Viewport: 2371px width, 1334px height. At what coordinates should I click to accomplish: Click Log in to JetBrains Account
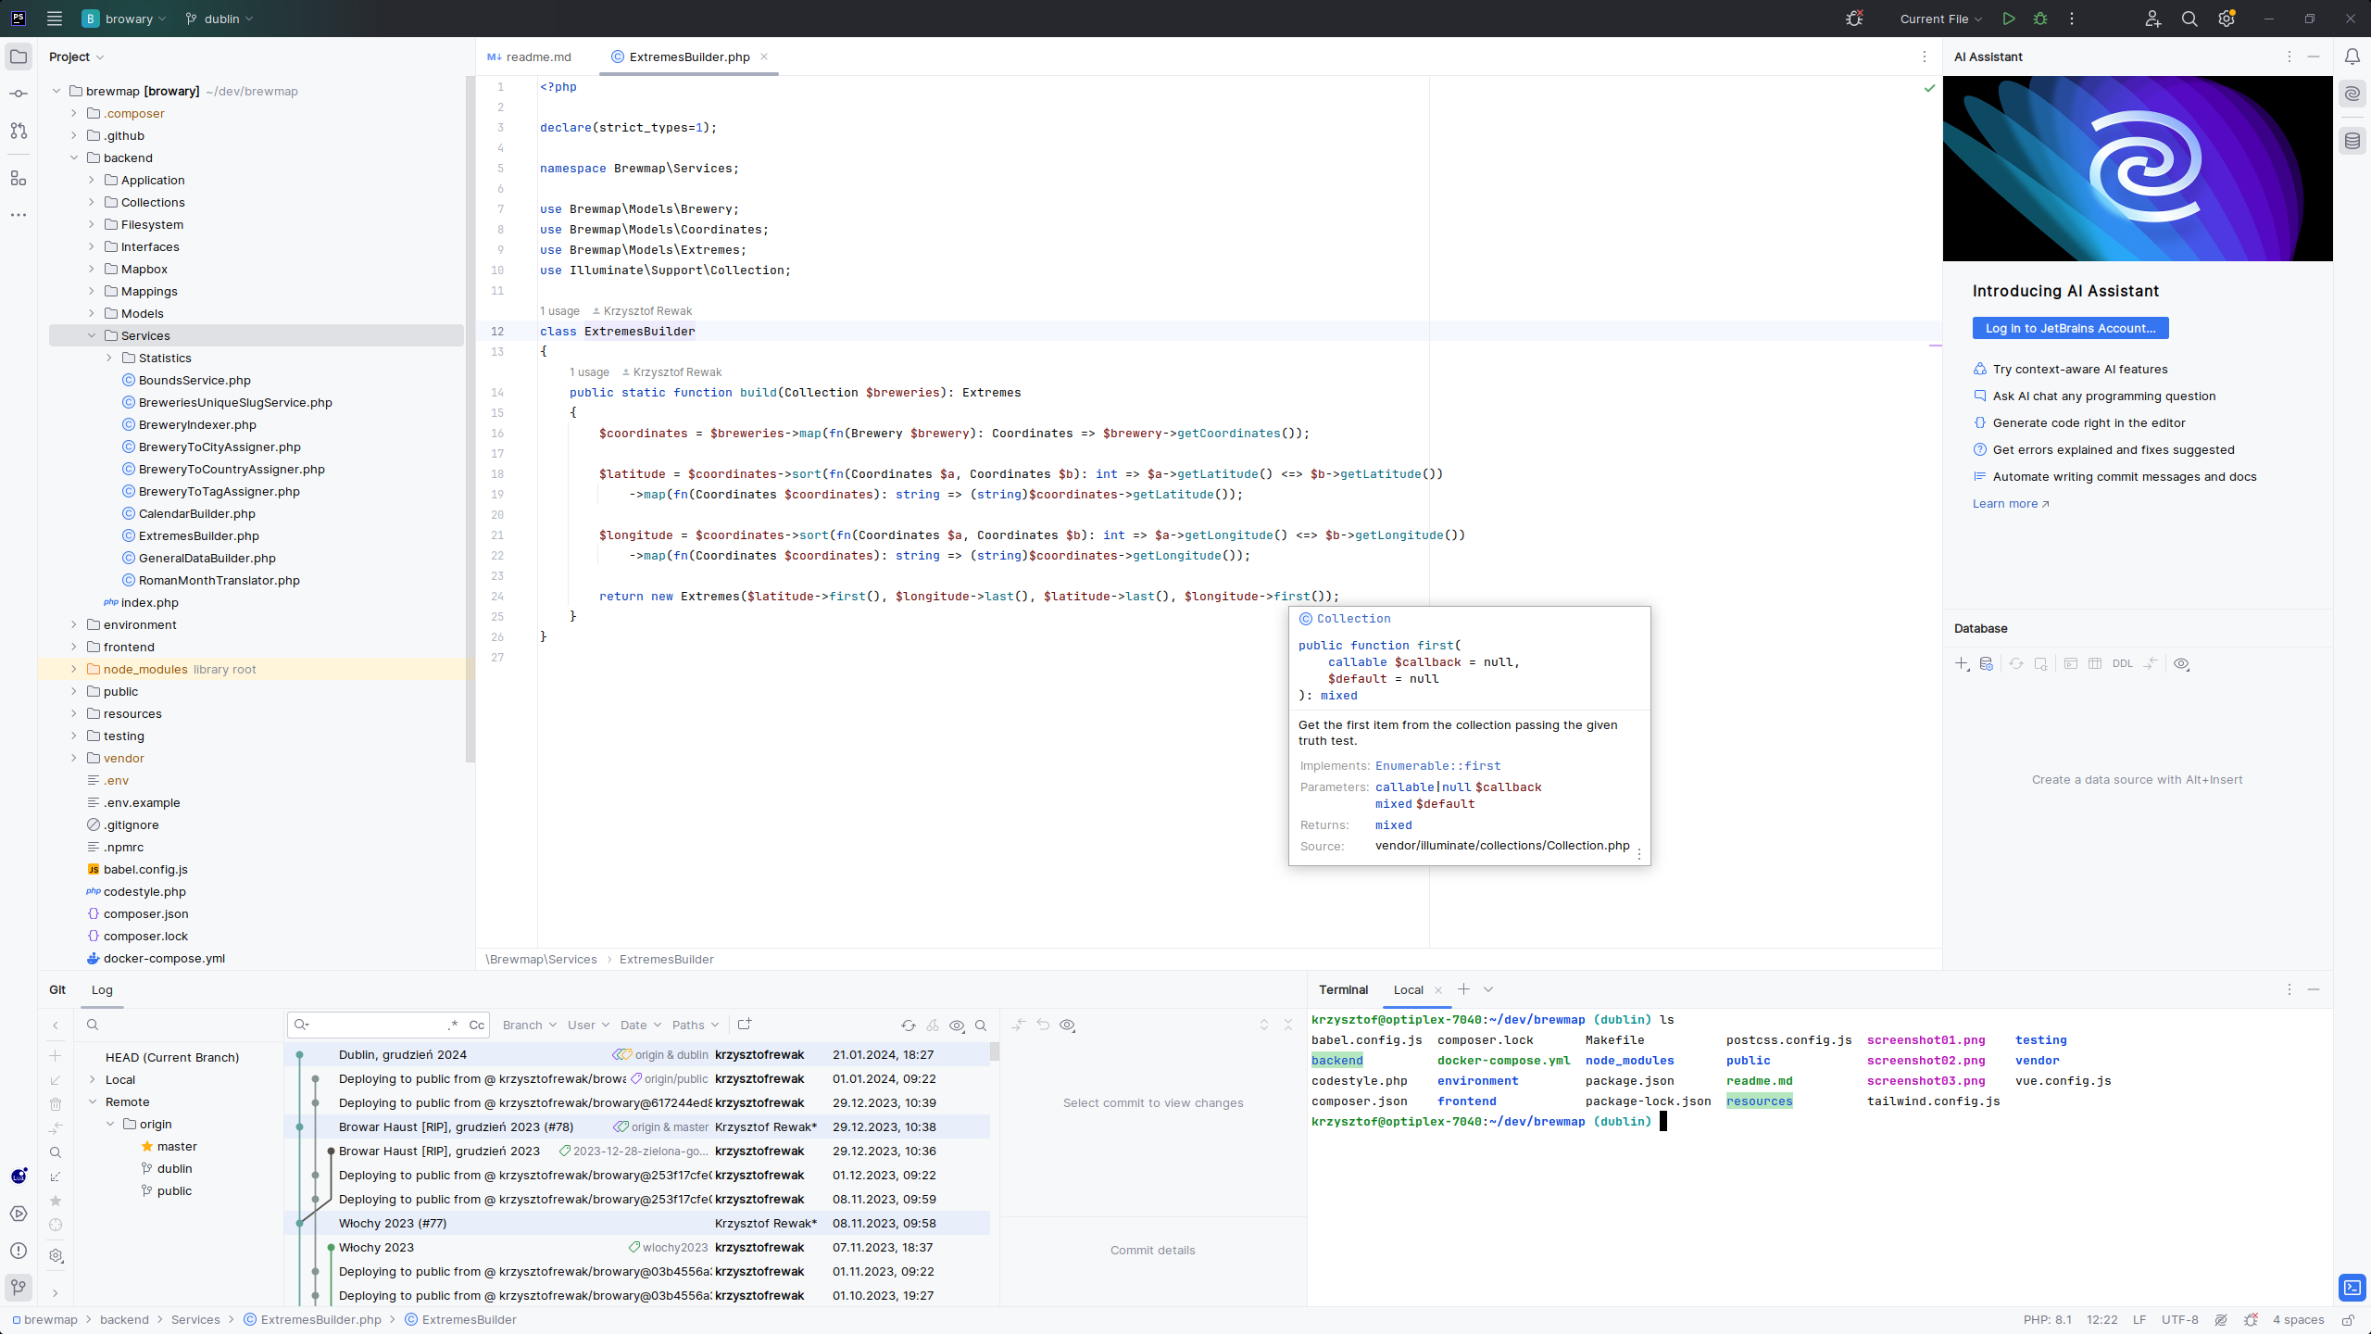click(x=2070, y=328)
